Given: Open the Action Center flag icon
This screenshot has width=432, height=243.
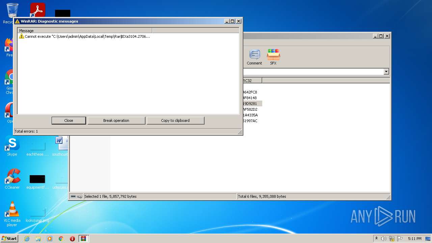Looking at the screenshot, I should coord(400,239).
